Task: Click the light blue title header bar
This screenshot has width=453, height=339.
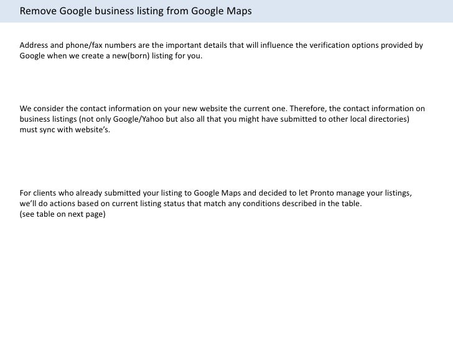Action: click(226, 11)
